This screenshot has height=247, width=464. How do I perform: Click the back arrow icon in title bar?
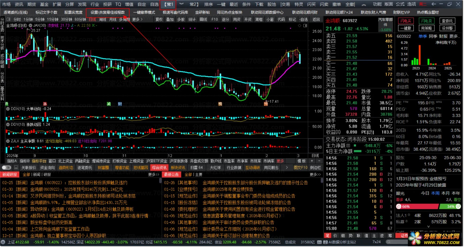(434, 4)
